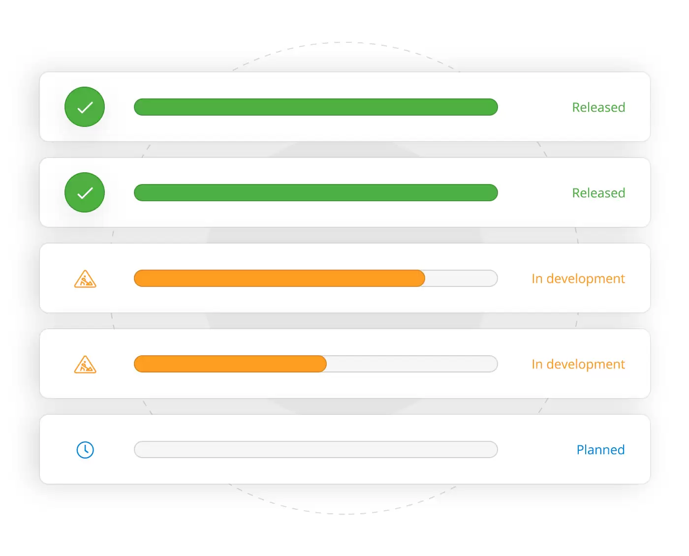Click construction icon beside the nearly full orange bar
This screenshot has width=689, height=556.
pos(85,278)
